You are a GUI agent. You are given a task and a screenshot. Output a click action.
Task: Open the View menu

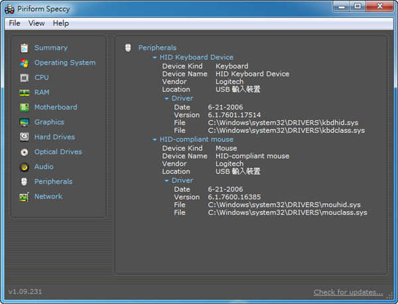pyautogui.click(x=36, y=23)
